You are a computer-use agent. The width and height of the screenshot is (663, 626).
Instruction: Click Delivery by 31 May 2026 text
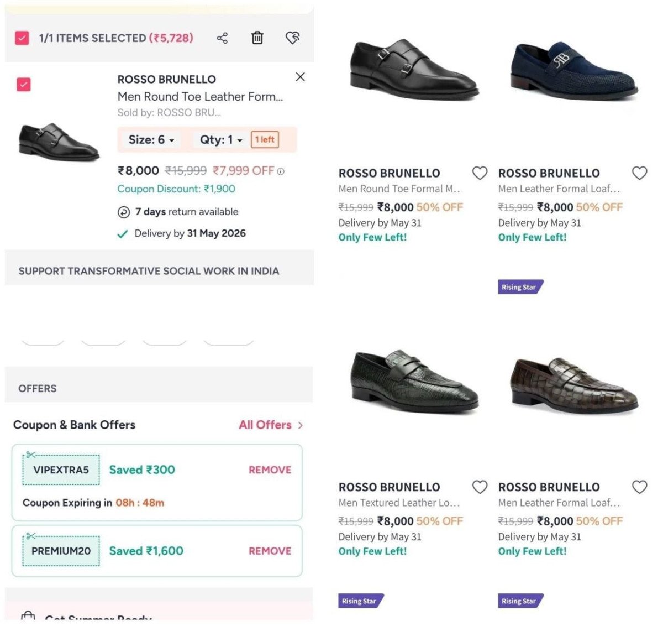(190, 233)
